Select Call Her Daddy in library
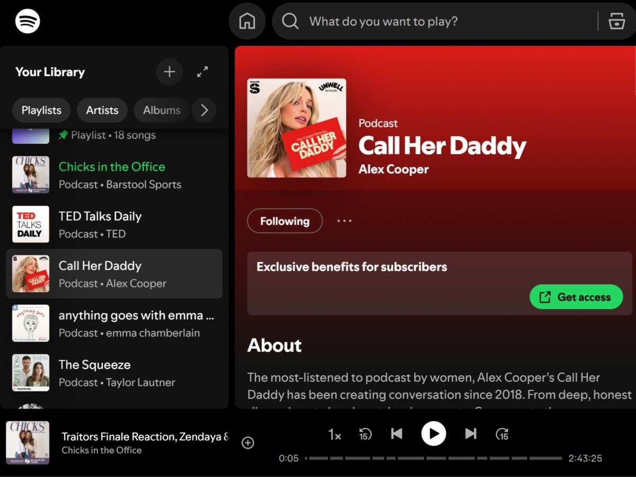 pyautogui.click(x=114, y=274)
